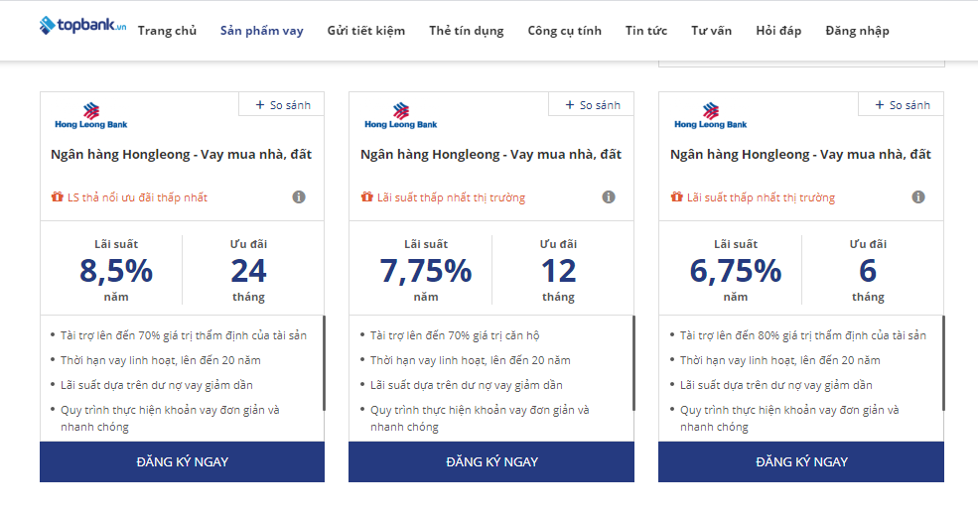This screenshot has height=516, width=978.
Task: Toggle "So sánh" on the 7,75% loan card
Action: pos(593,105)
